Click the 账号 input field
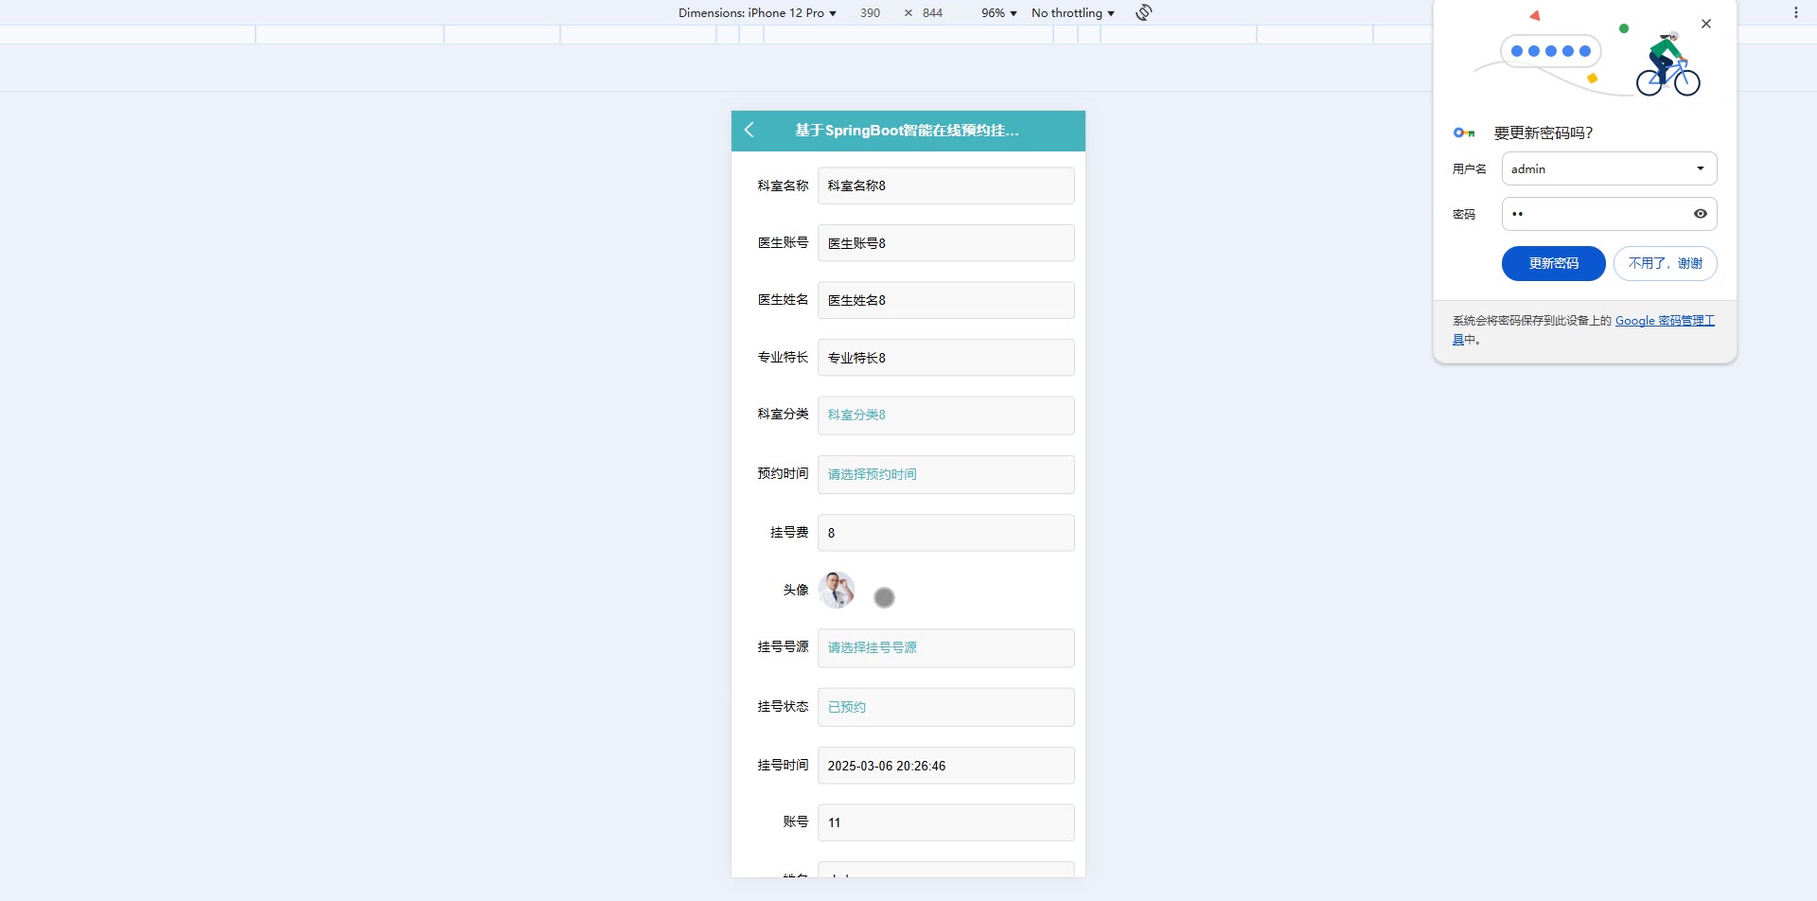Image resolution: width=1817 pixels, height=901 pixels. click(x=946, y=822)
